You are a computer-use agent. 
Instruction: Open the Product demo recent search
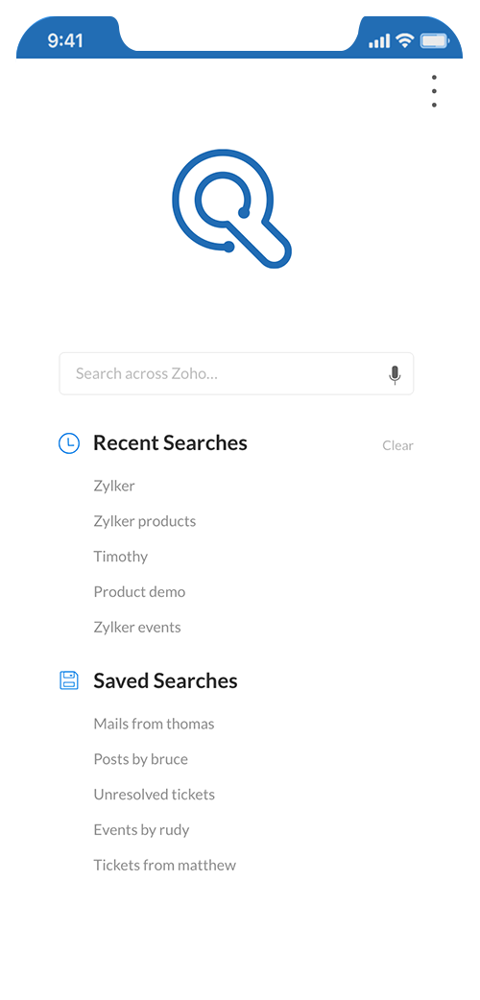click(140, 592)
